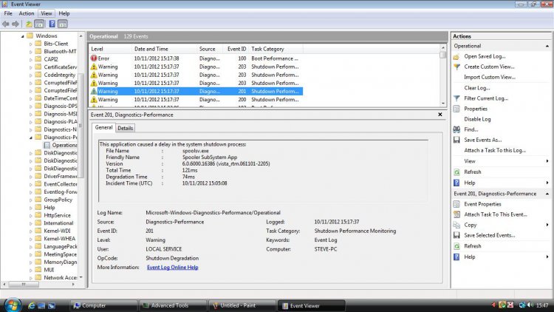Click the Copy icon in Actions pane

[456, 225]
